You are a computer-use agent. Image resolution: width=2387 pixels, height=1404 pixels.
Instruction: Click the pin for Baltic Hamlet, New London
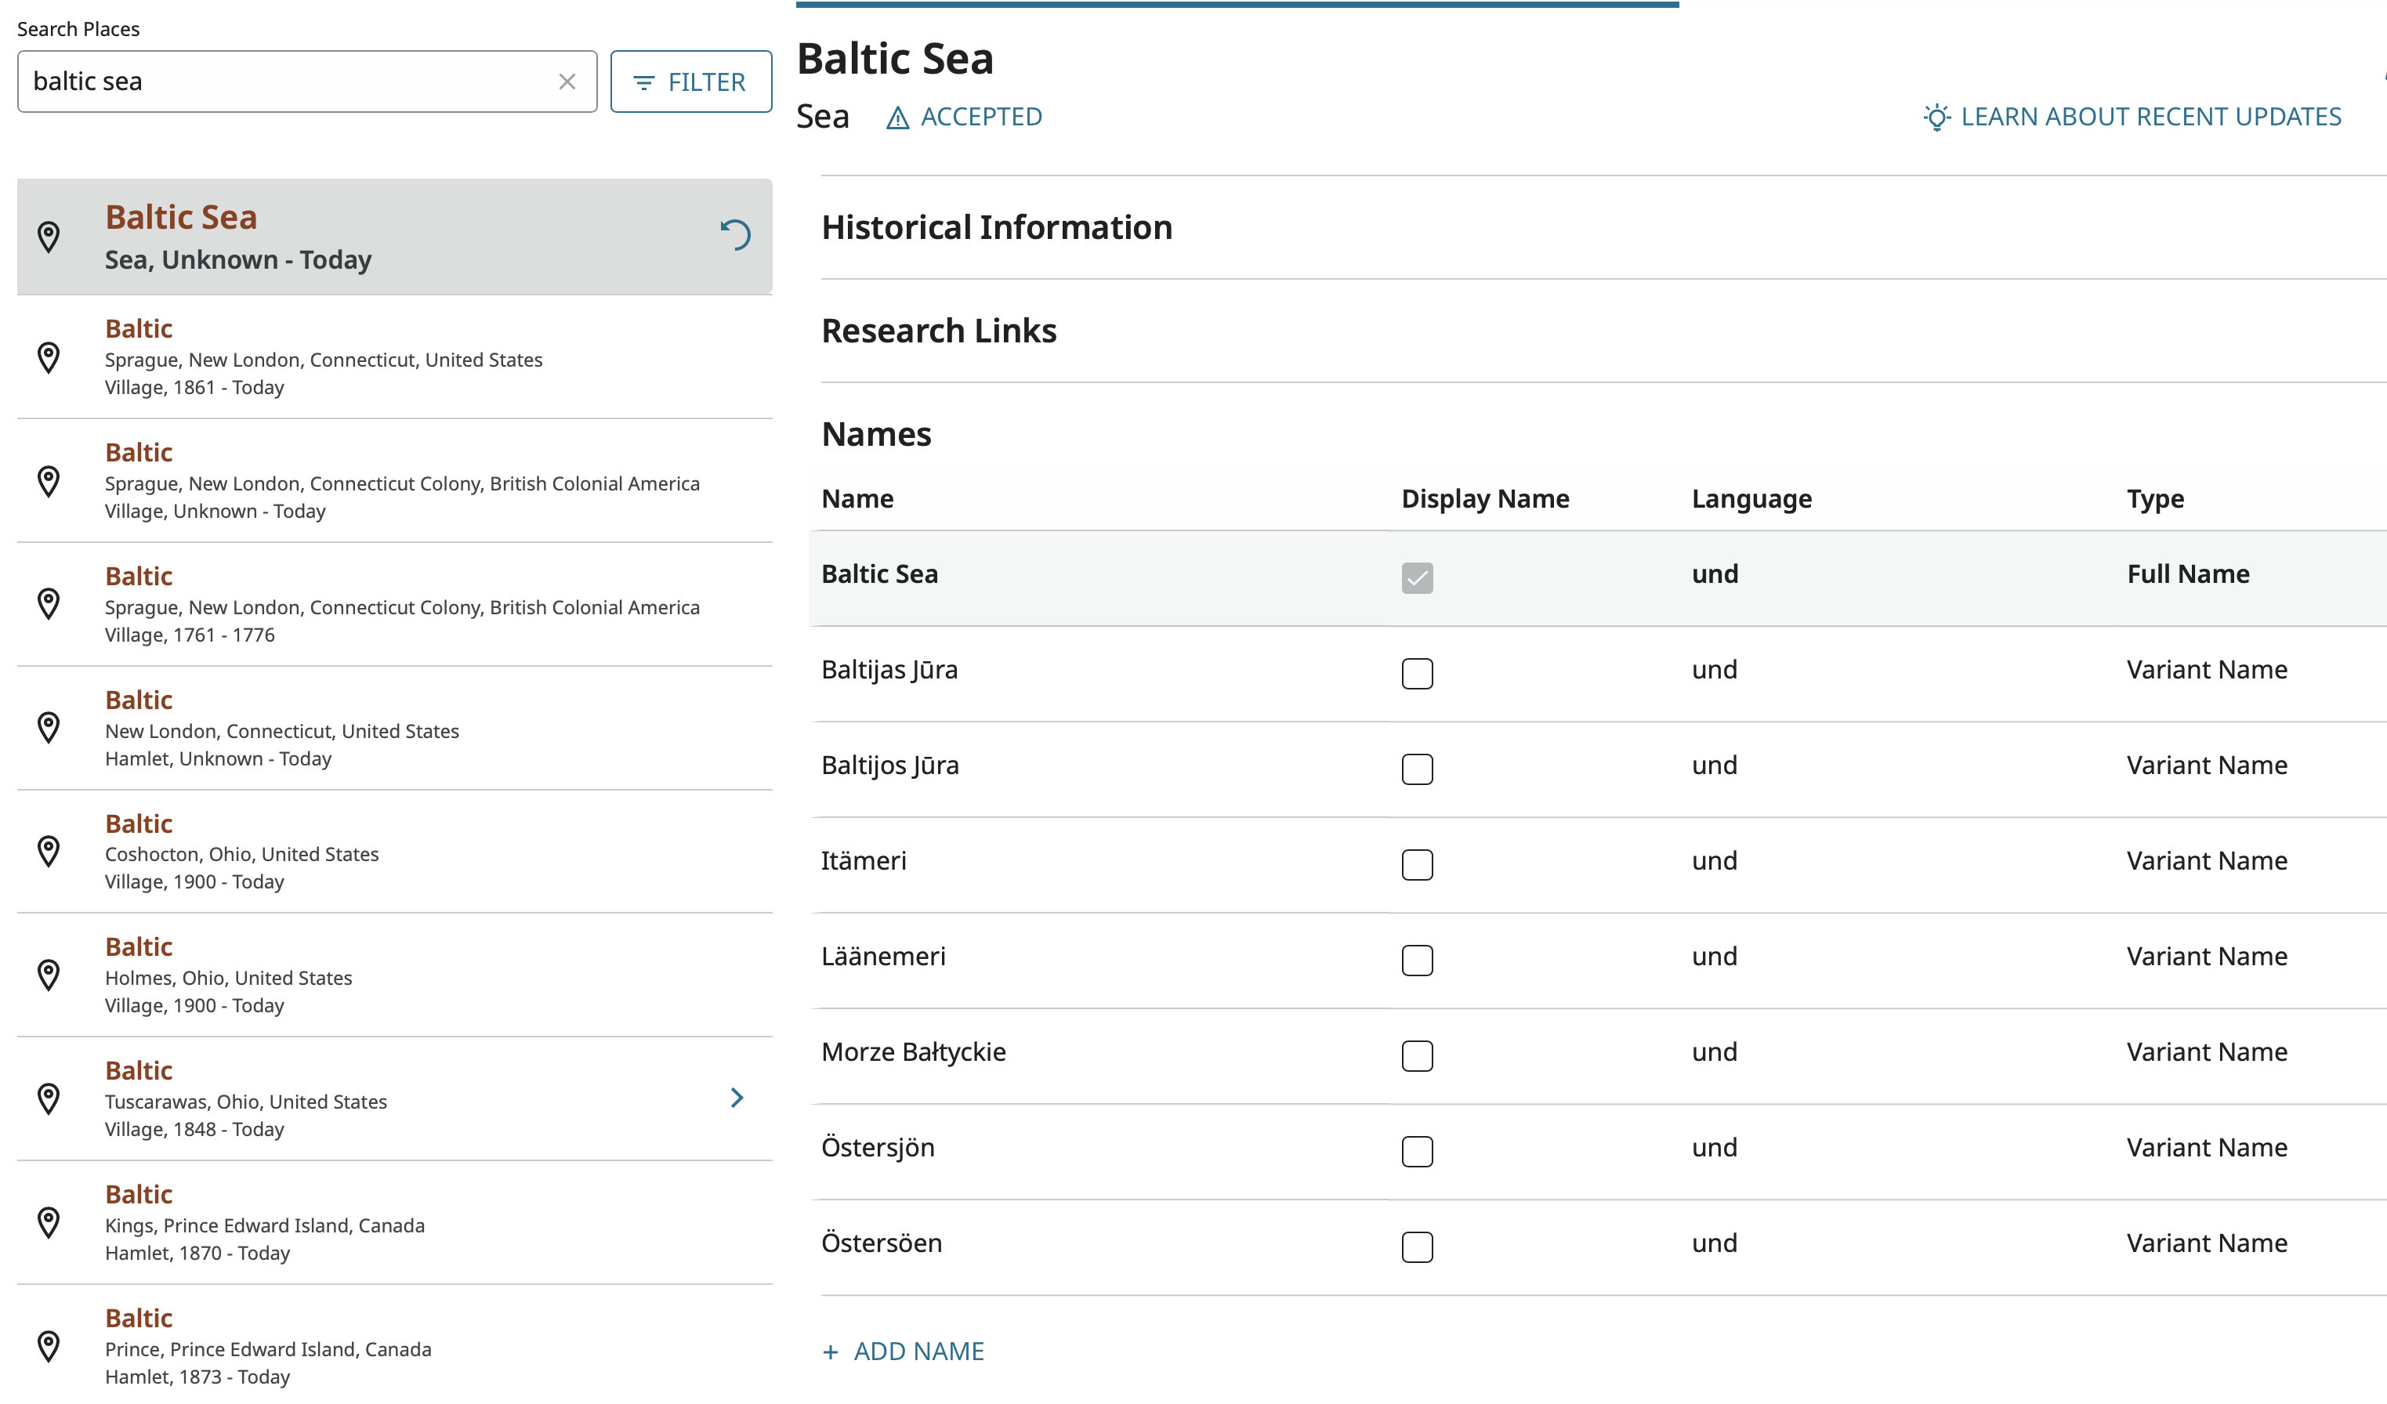click(49, 728)
